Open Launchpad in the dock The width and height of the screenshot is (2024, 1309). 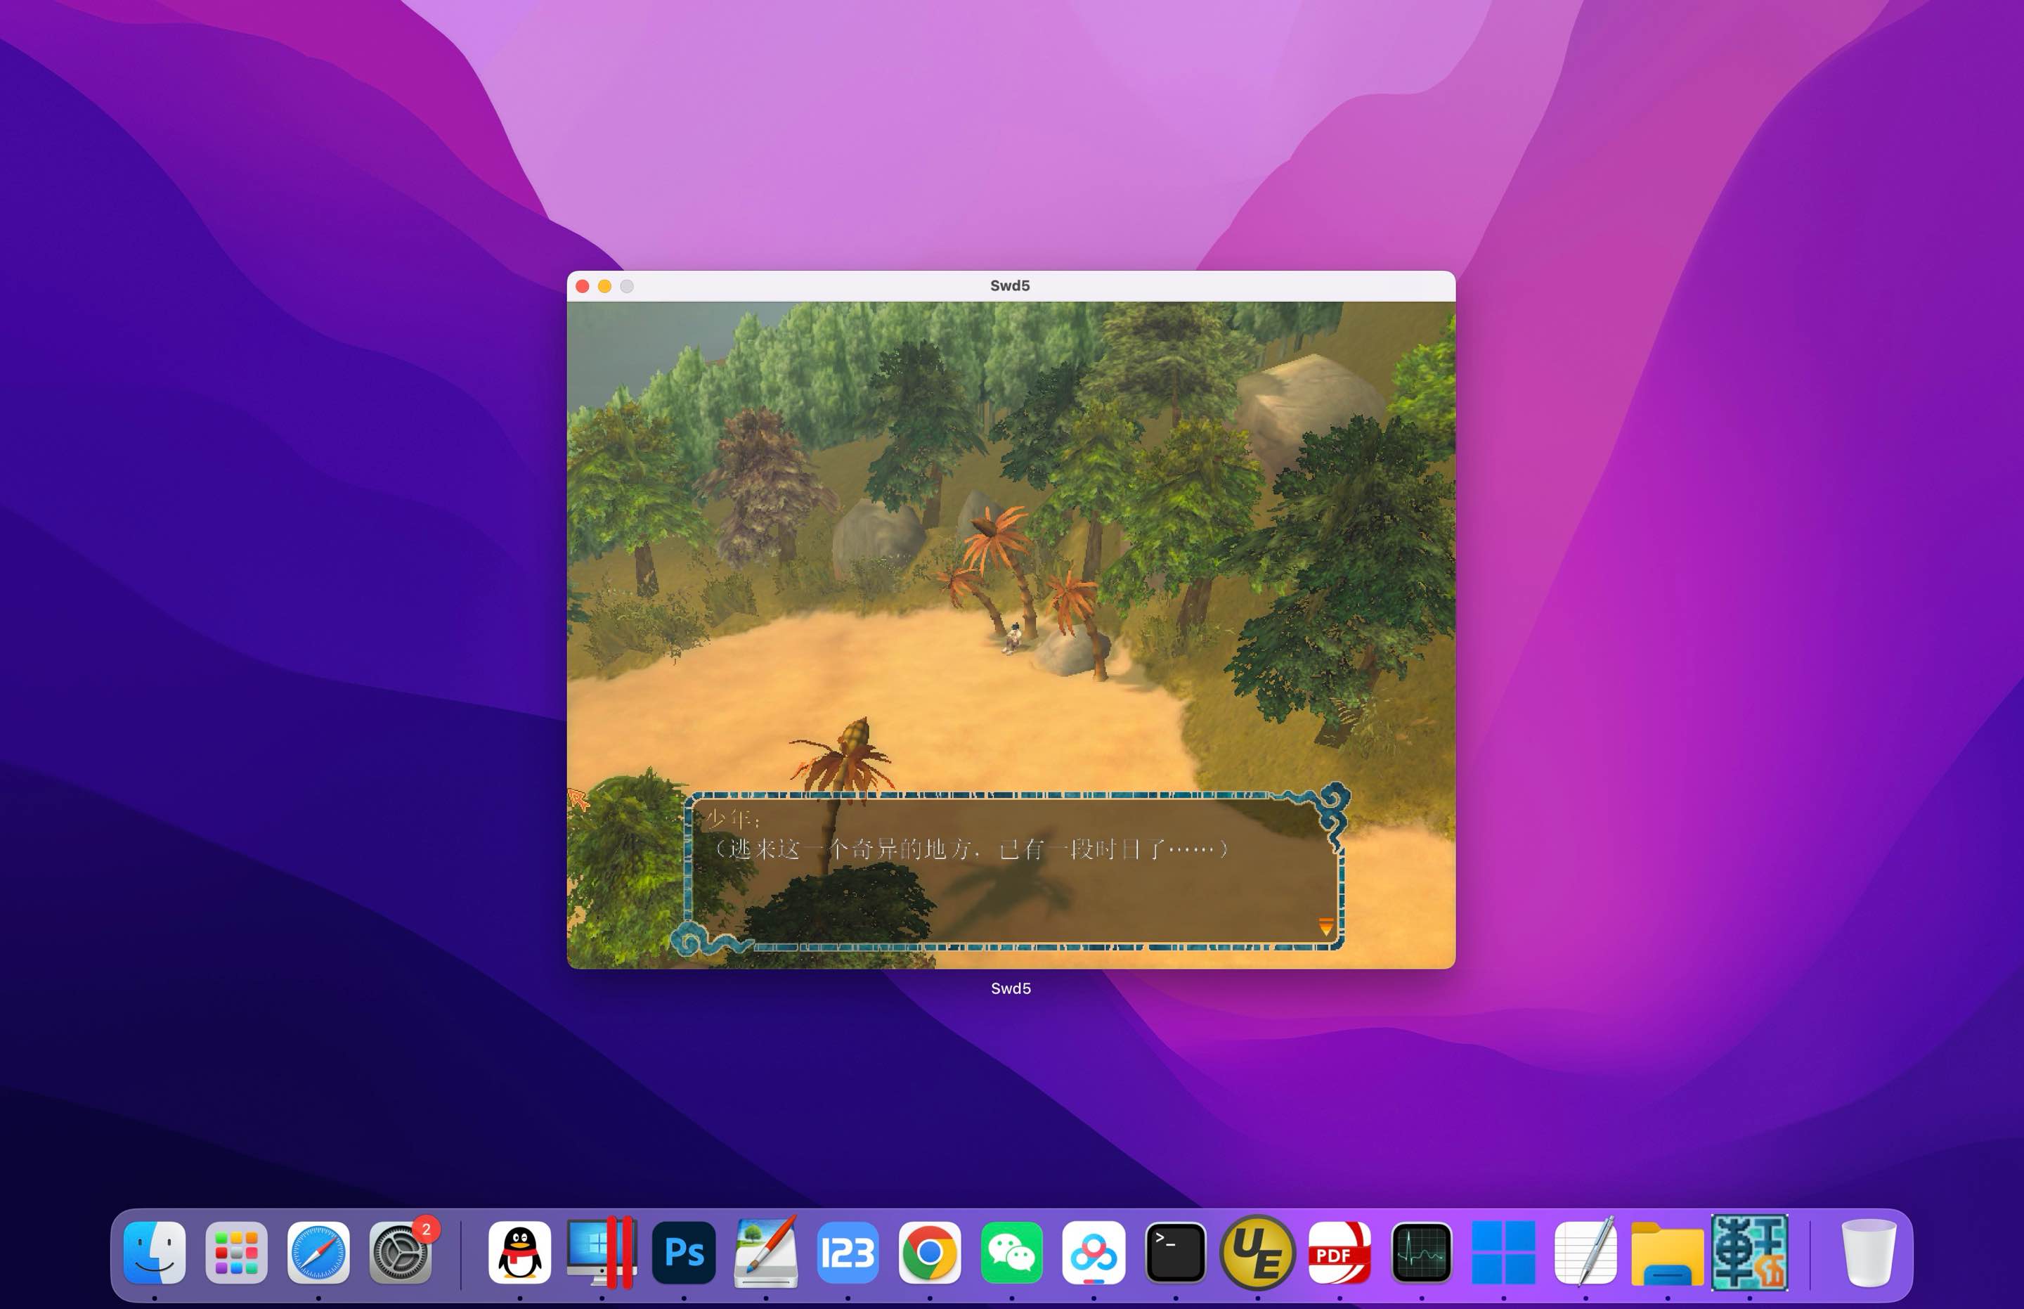click(x=236, y=1252)
